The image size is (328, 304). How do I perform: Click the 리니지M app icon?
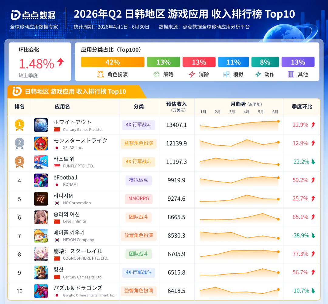(x=41, y=199)
